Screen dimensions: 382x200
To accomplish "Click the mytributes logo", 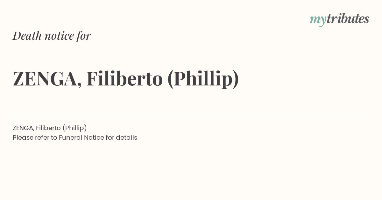I will (339, 19).
